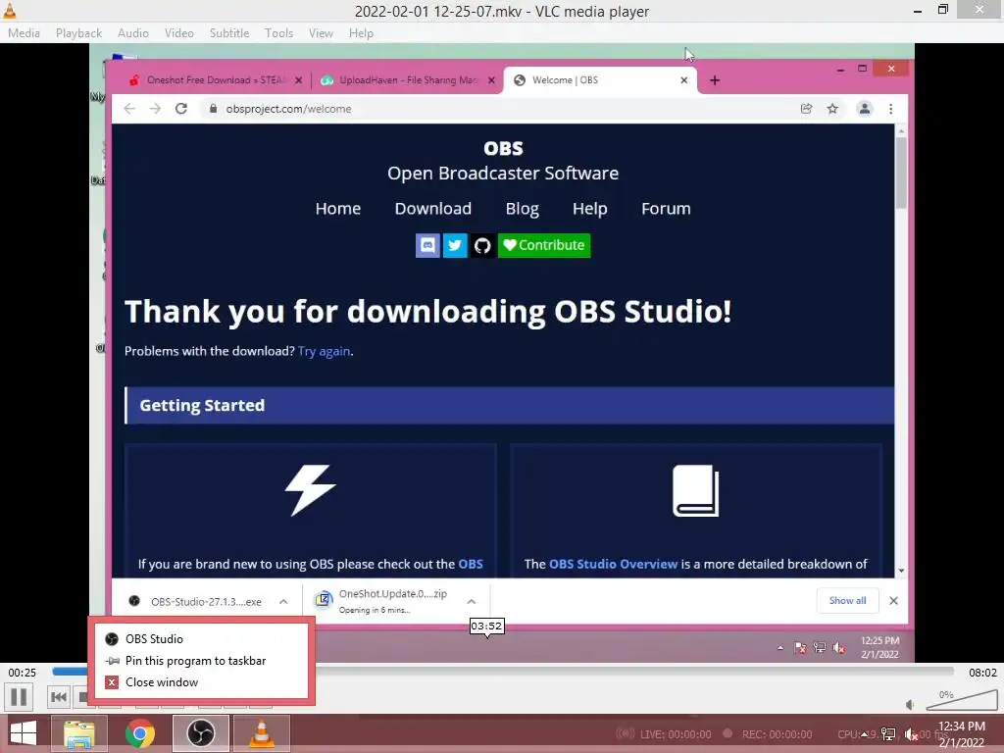Click the GitHub icon on the OBS page
The image size is (1004, 753).
482,245
